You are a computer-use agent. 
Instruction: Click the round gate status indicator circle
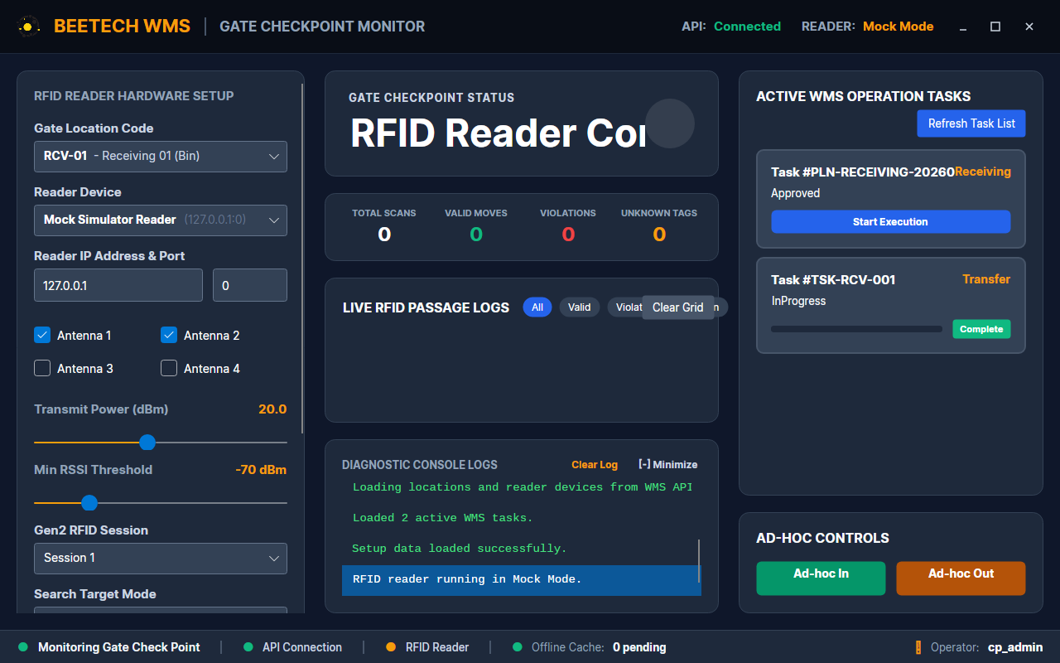click(x=670, y=123)
